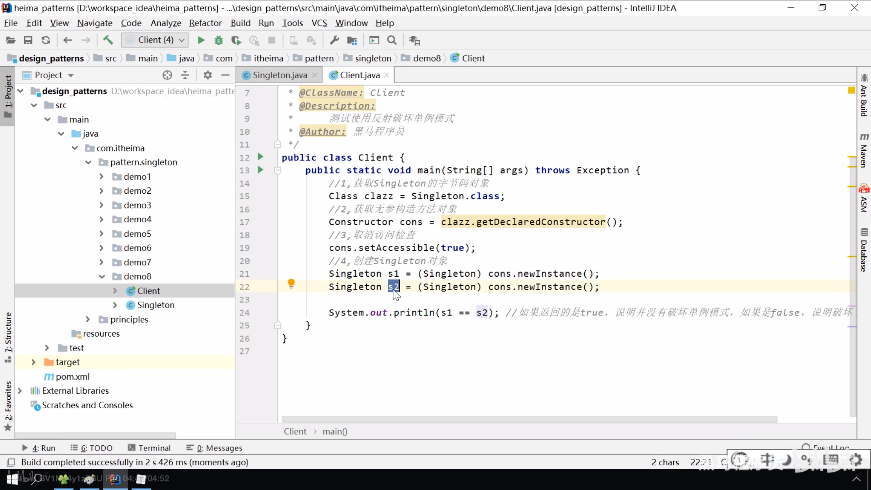Build project with hammer icon

click(x=108, y=40)
